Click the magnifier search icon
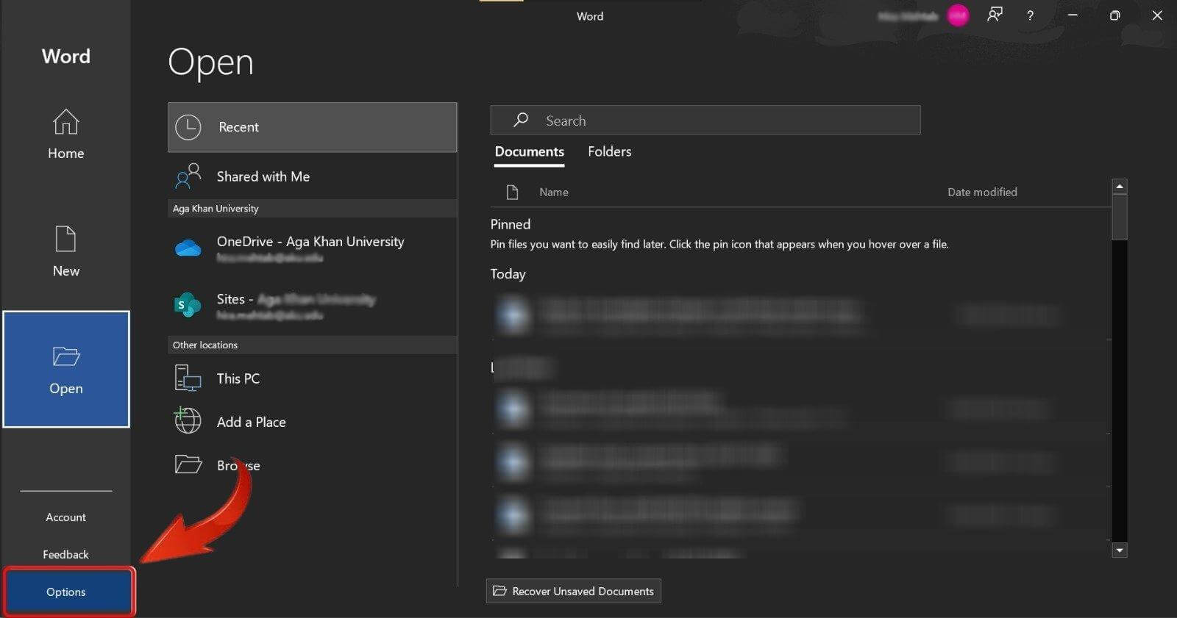This screenshot has width=1177, height=618. pos(521,120)
